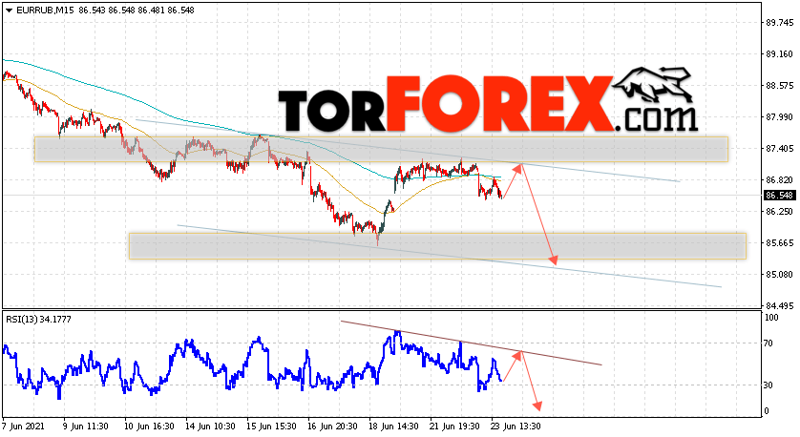This screenshot has height=437, width=800.
Task: Open the chart menu triangle beside EURRUB
Action: pos(9,10)
